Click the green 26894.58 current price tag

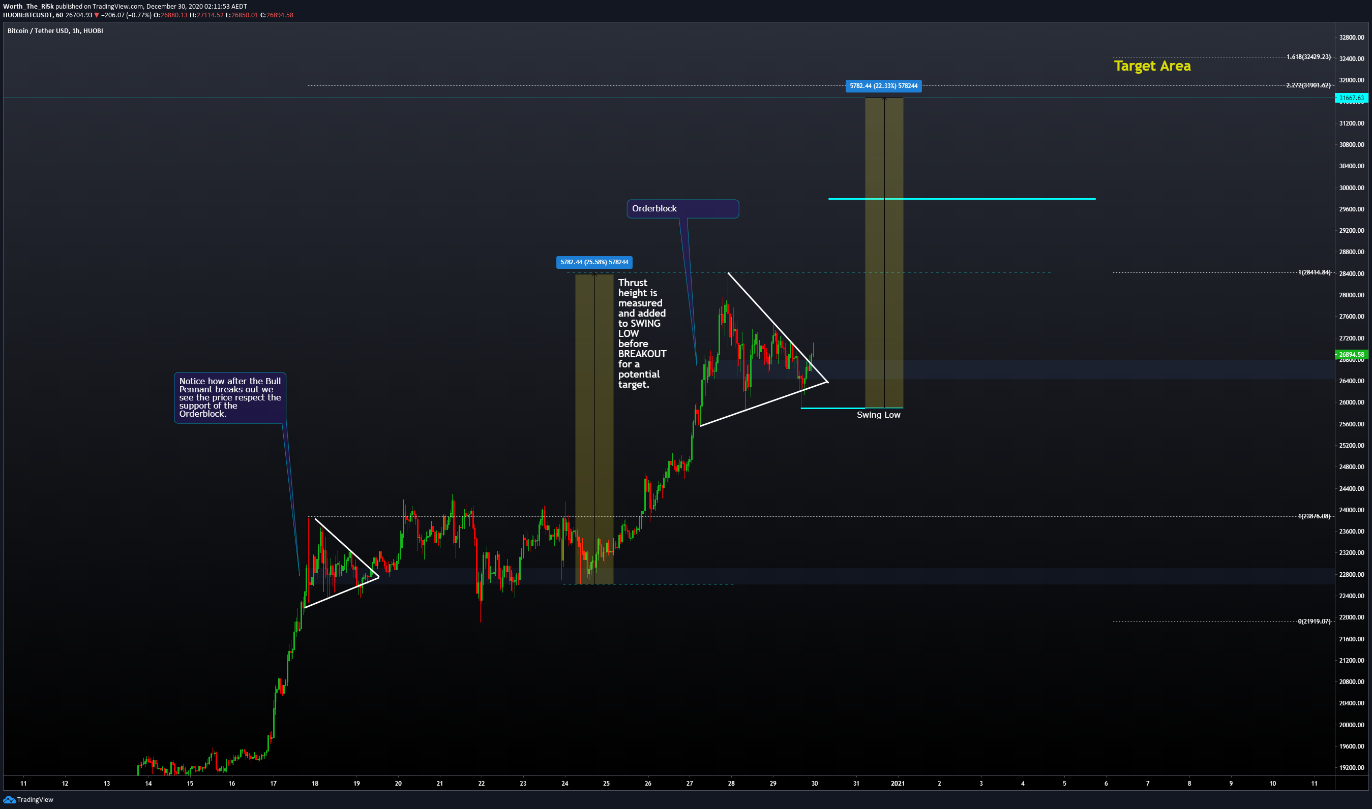pyautogui.click(x=1351, y=354)
